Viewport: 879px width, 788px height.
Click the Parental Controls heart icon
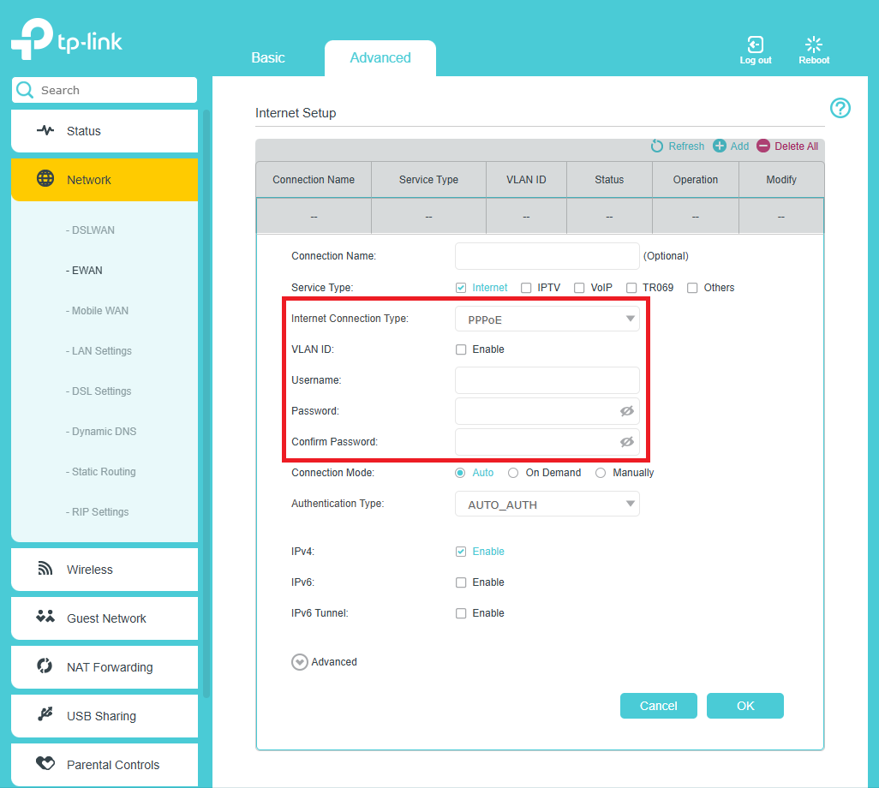coord(44,765)
